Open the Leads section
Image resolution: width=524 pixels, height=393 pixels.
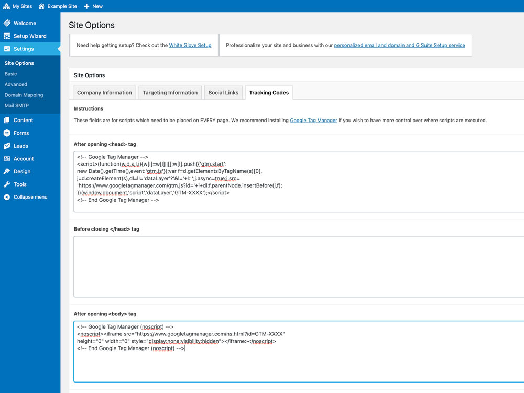pos(30,146)
